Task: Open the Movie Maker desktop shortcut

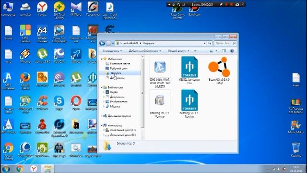Action: (x=296, y=127)
